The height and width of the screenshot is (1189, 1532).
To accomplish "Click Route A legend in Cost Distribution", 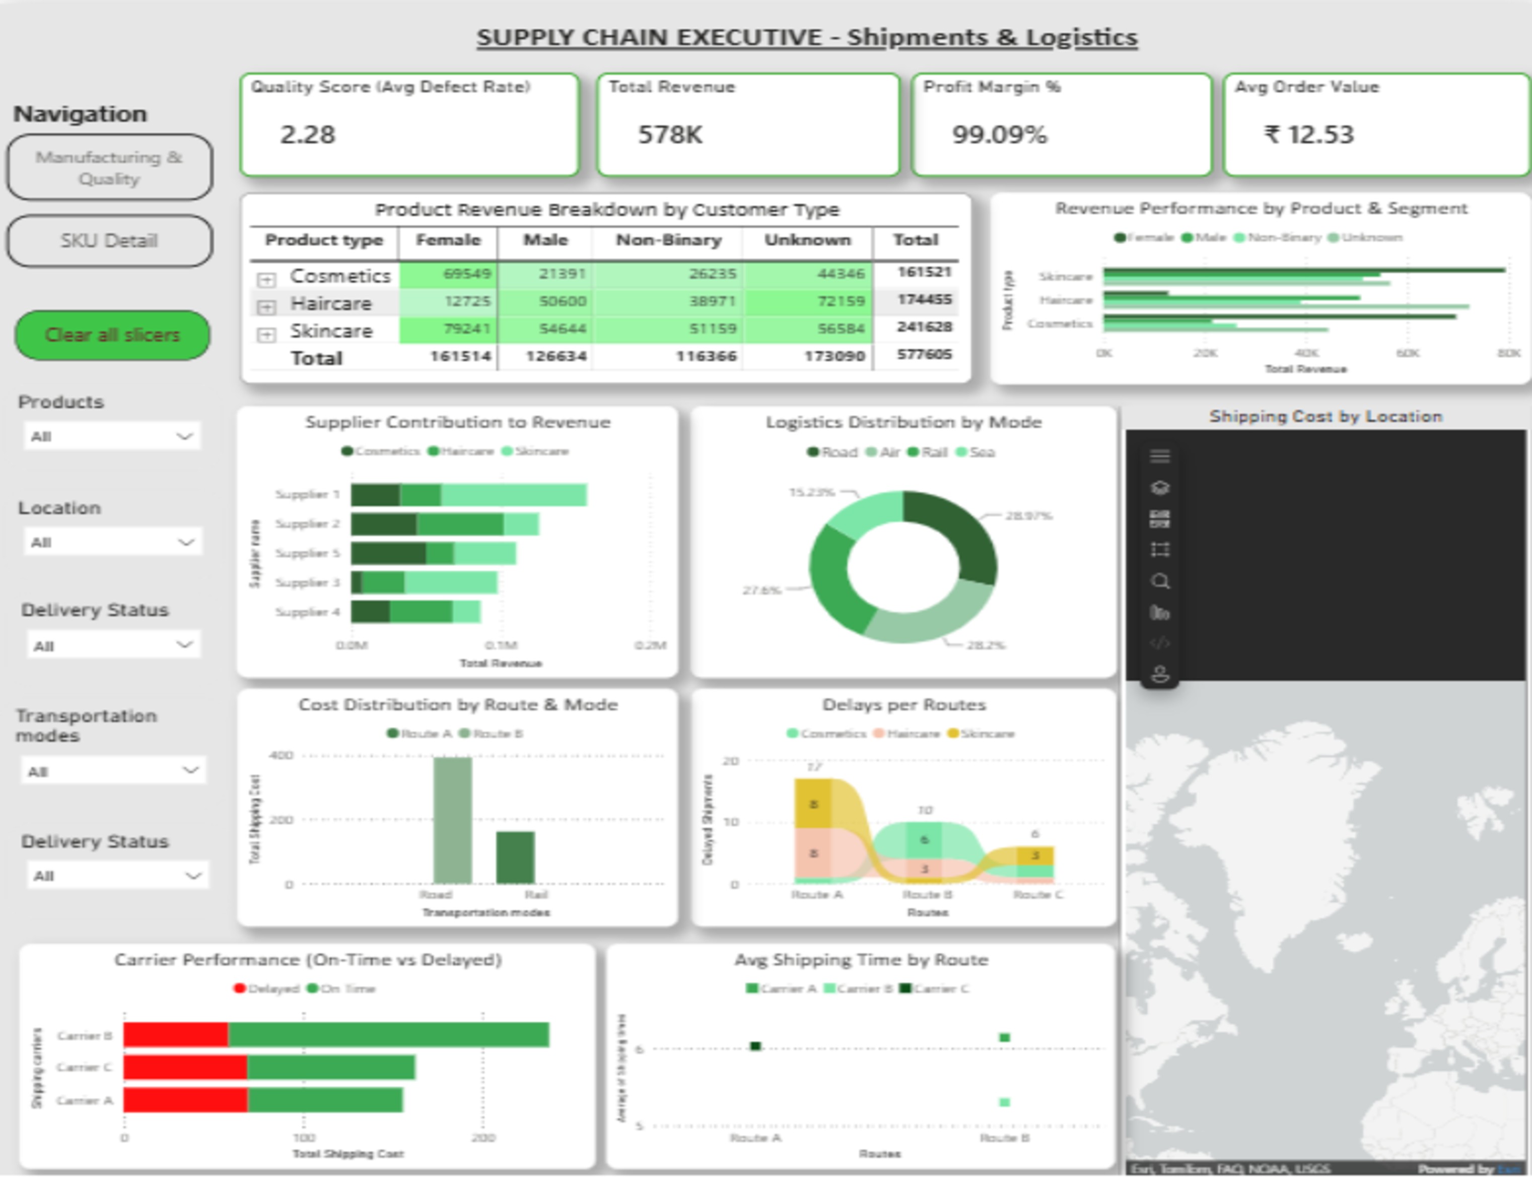I will pos(420,734).
